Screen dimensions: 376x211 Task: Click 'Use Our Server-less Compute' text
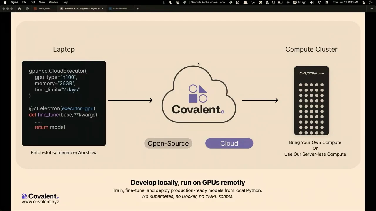315,154
